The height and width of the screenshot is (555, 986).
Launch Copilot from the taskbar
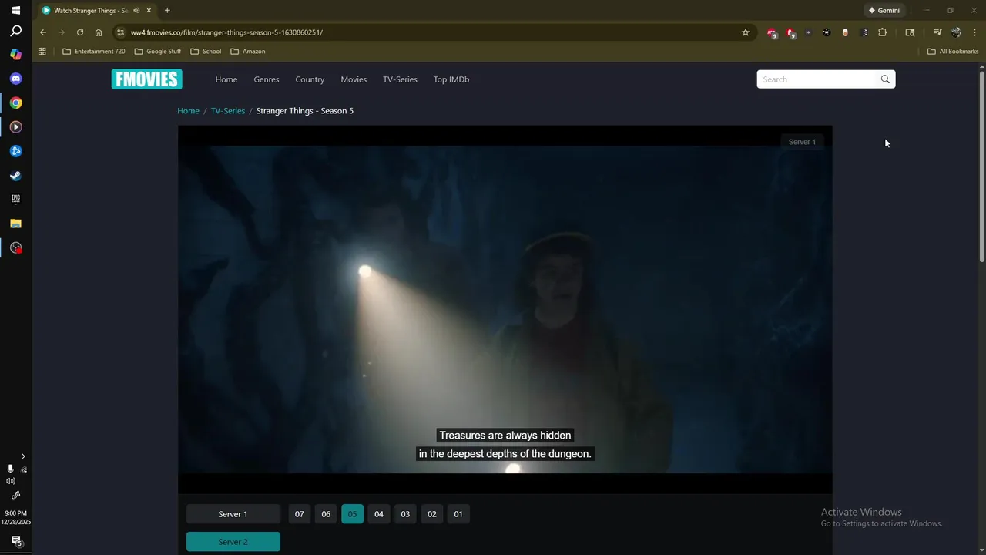point(15,55)
